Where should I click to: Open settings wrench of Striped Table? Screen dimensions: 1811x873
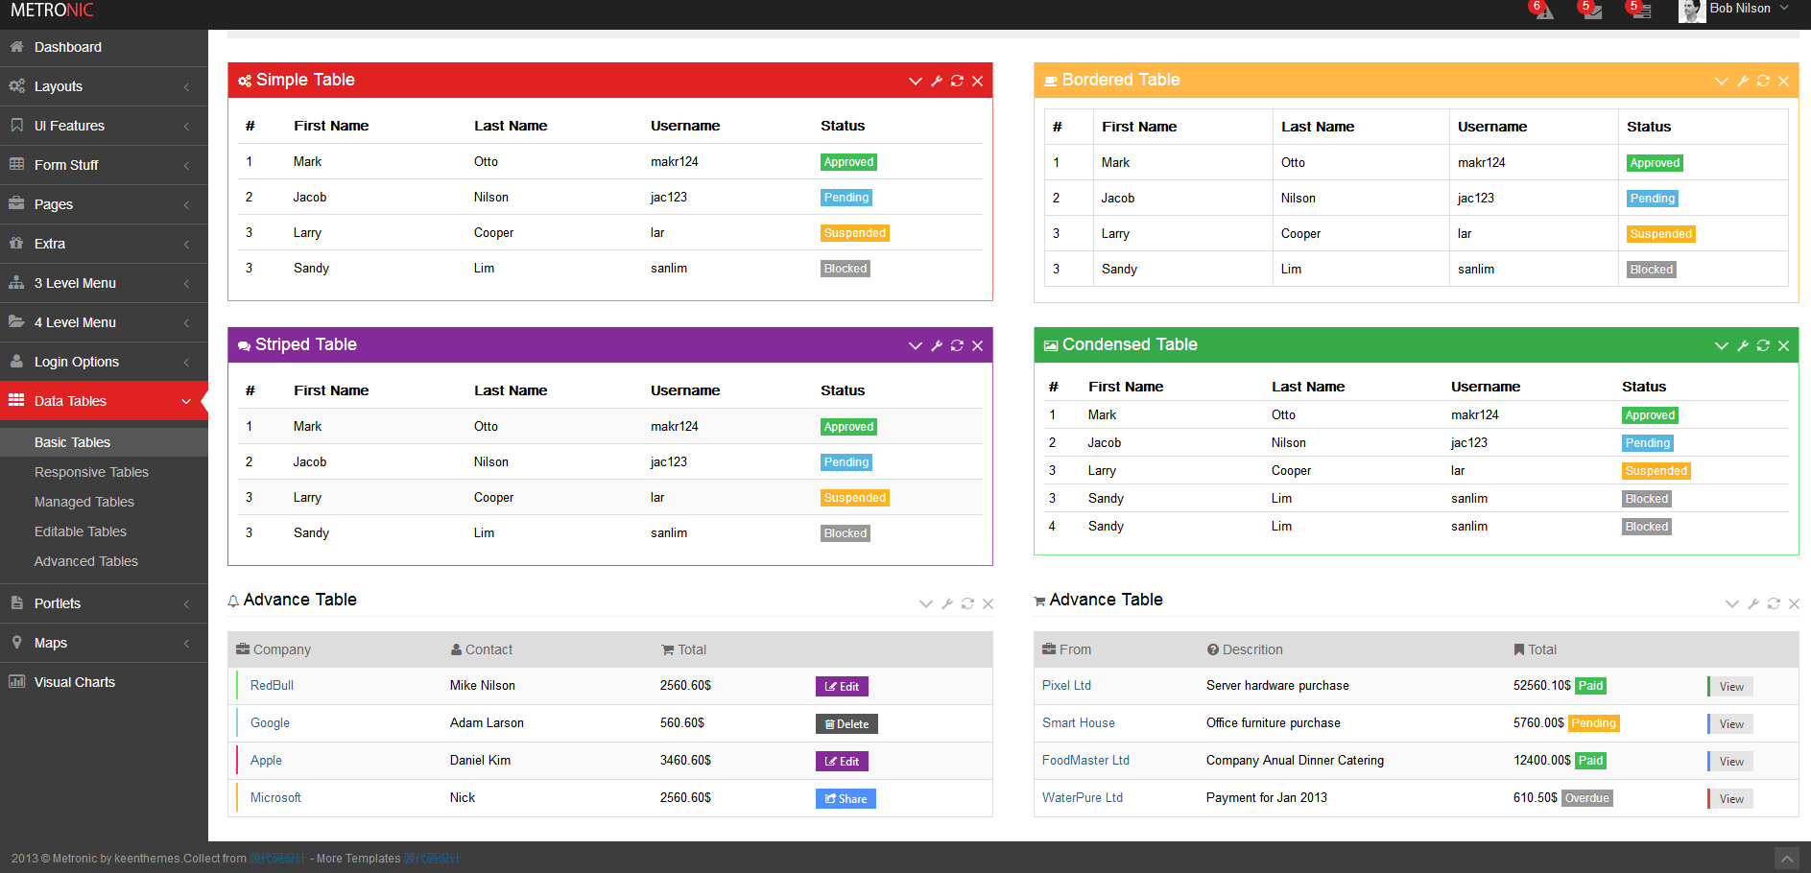click(937, 345)
